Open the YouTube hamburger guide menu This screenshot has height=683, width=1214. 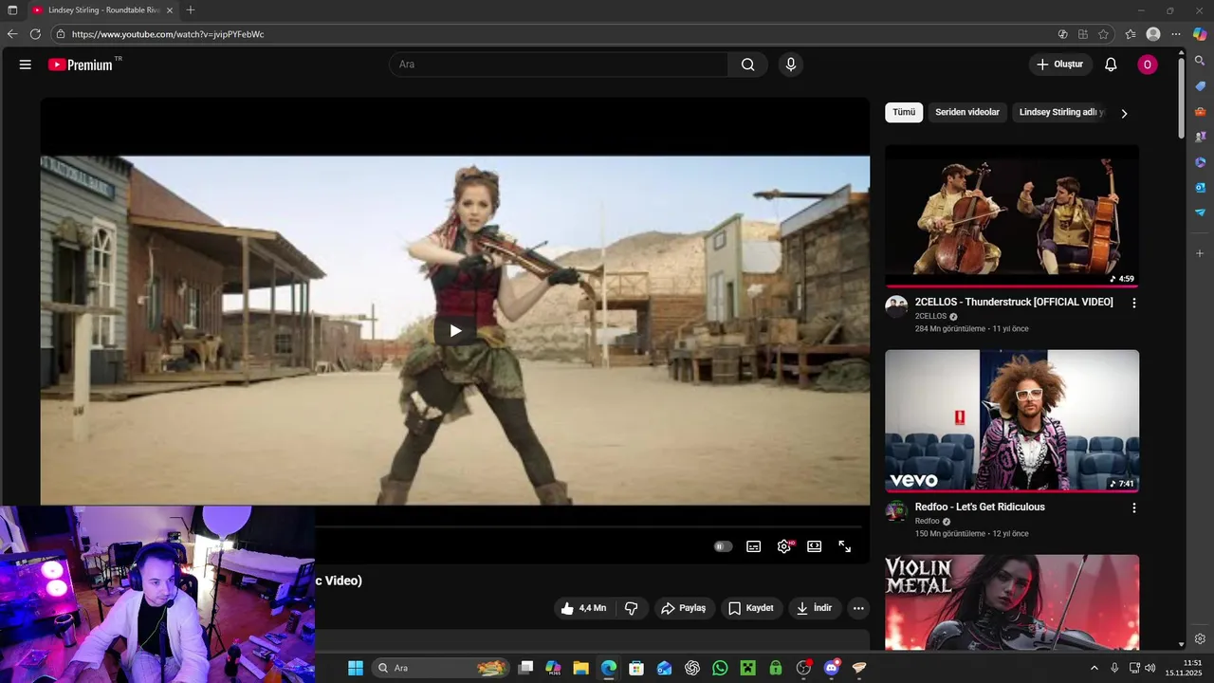click(x=26, y=65)
